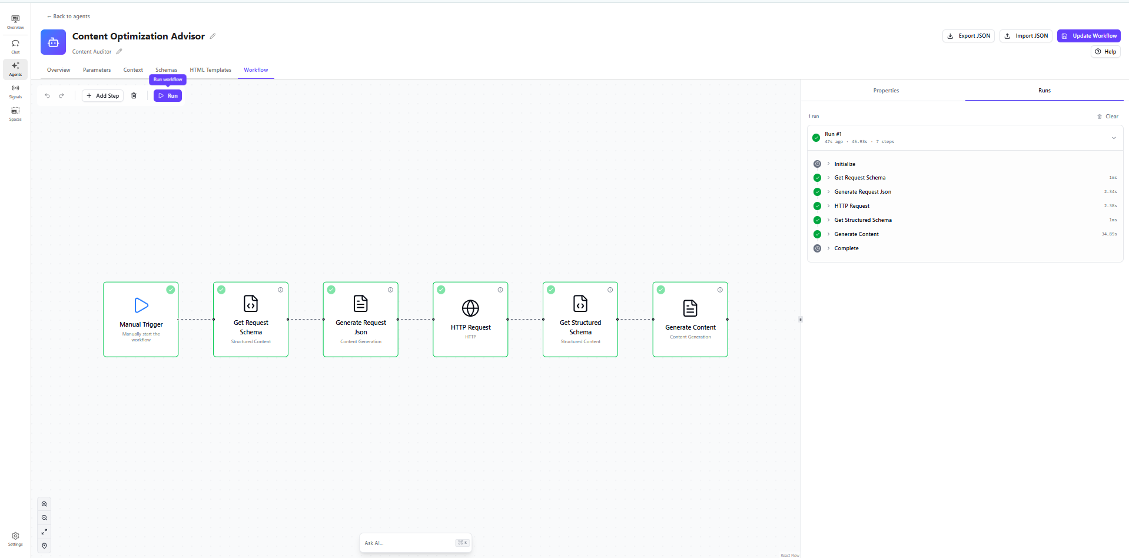The width and height of the screenshot is (1129, 558).
Task: Switch to the Workflow tab
Action: 255,70
